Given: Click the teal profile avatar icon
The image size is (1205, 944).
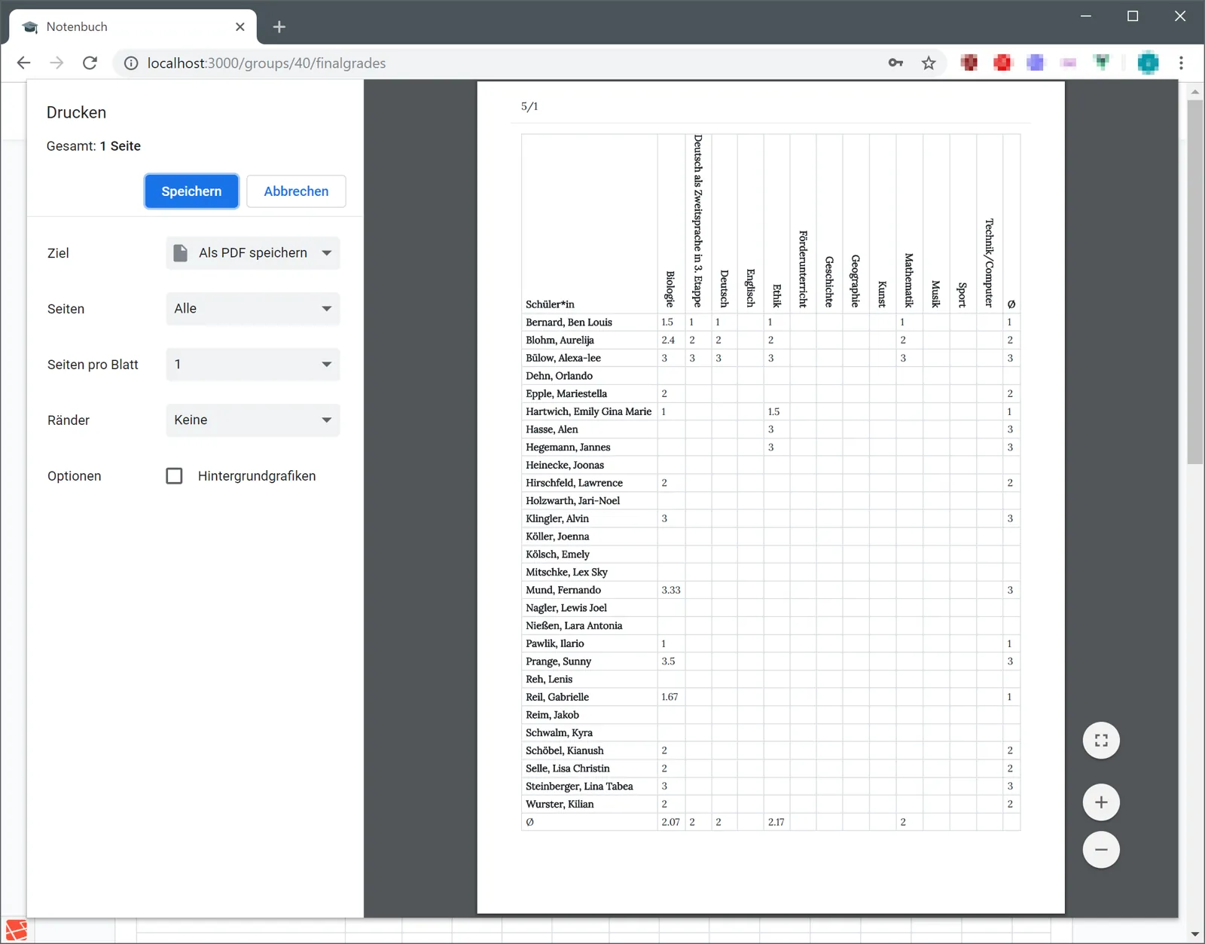Looking at the screenshot, I should coord(1148,63).
